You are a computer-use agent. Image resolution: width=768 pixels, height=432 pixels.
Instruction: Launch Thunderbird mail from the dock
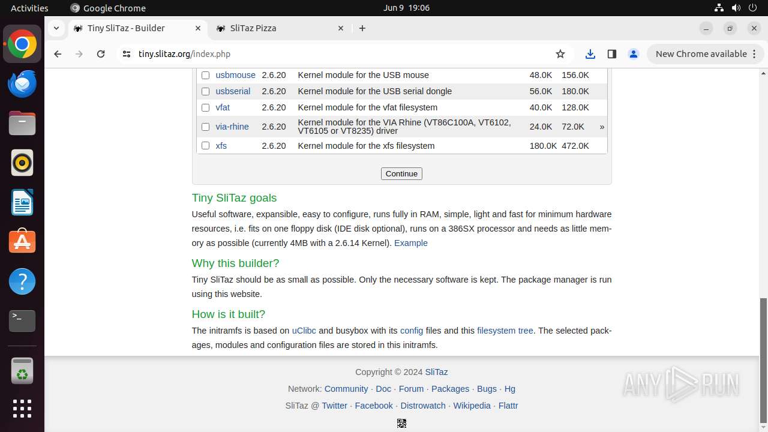pos(22,84)
